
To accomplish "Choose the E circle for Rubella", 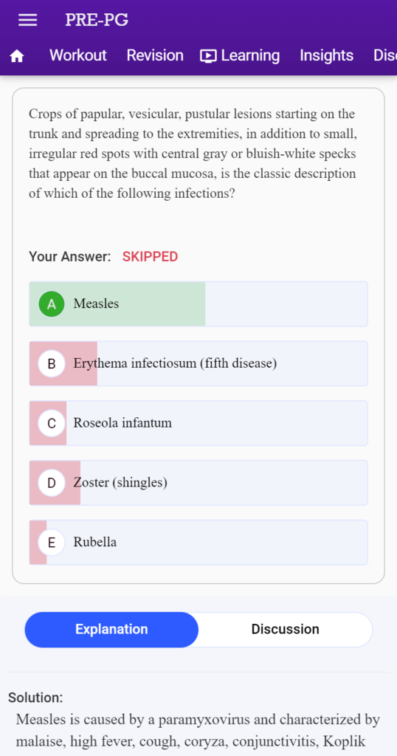I will [52, 543].
